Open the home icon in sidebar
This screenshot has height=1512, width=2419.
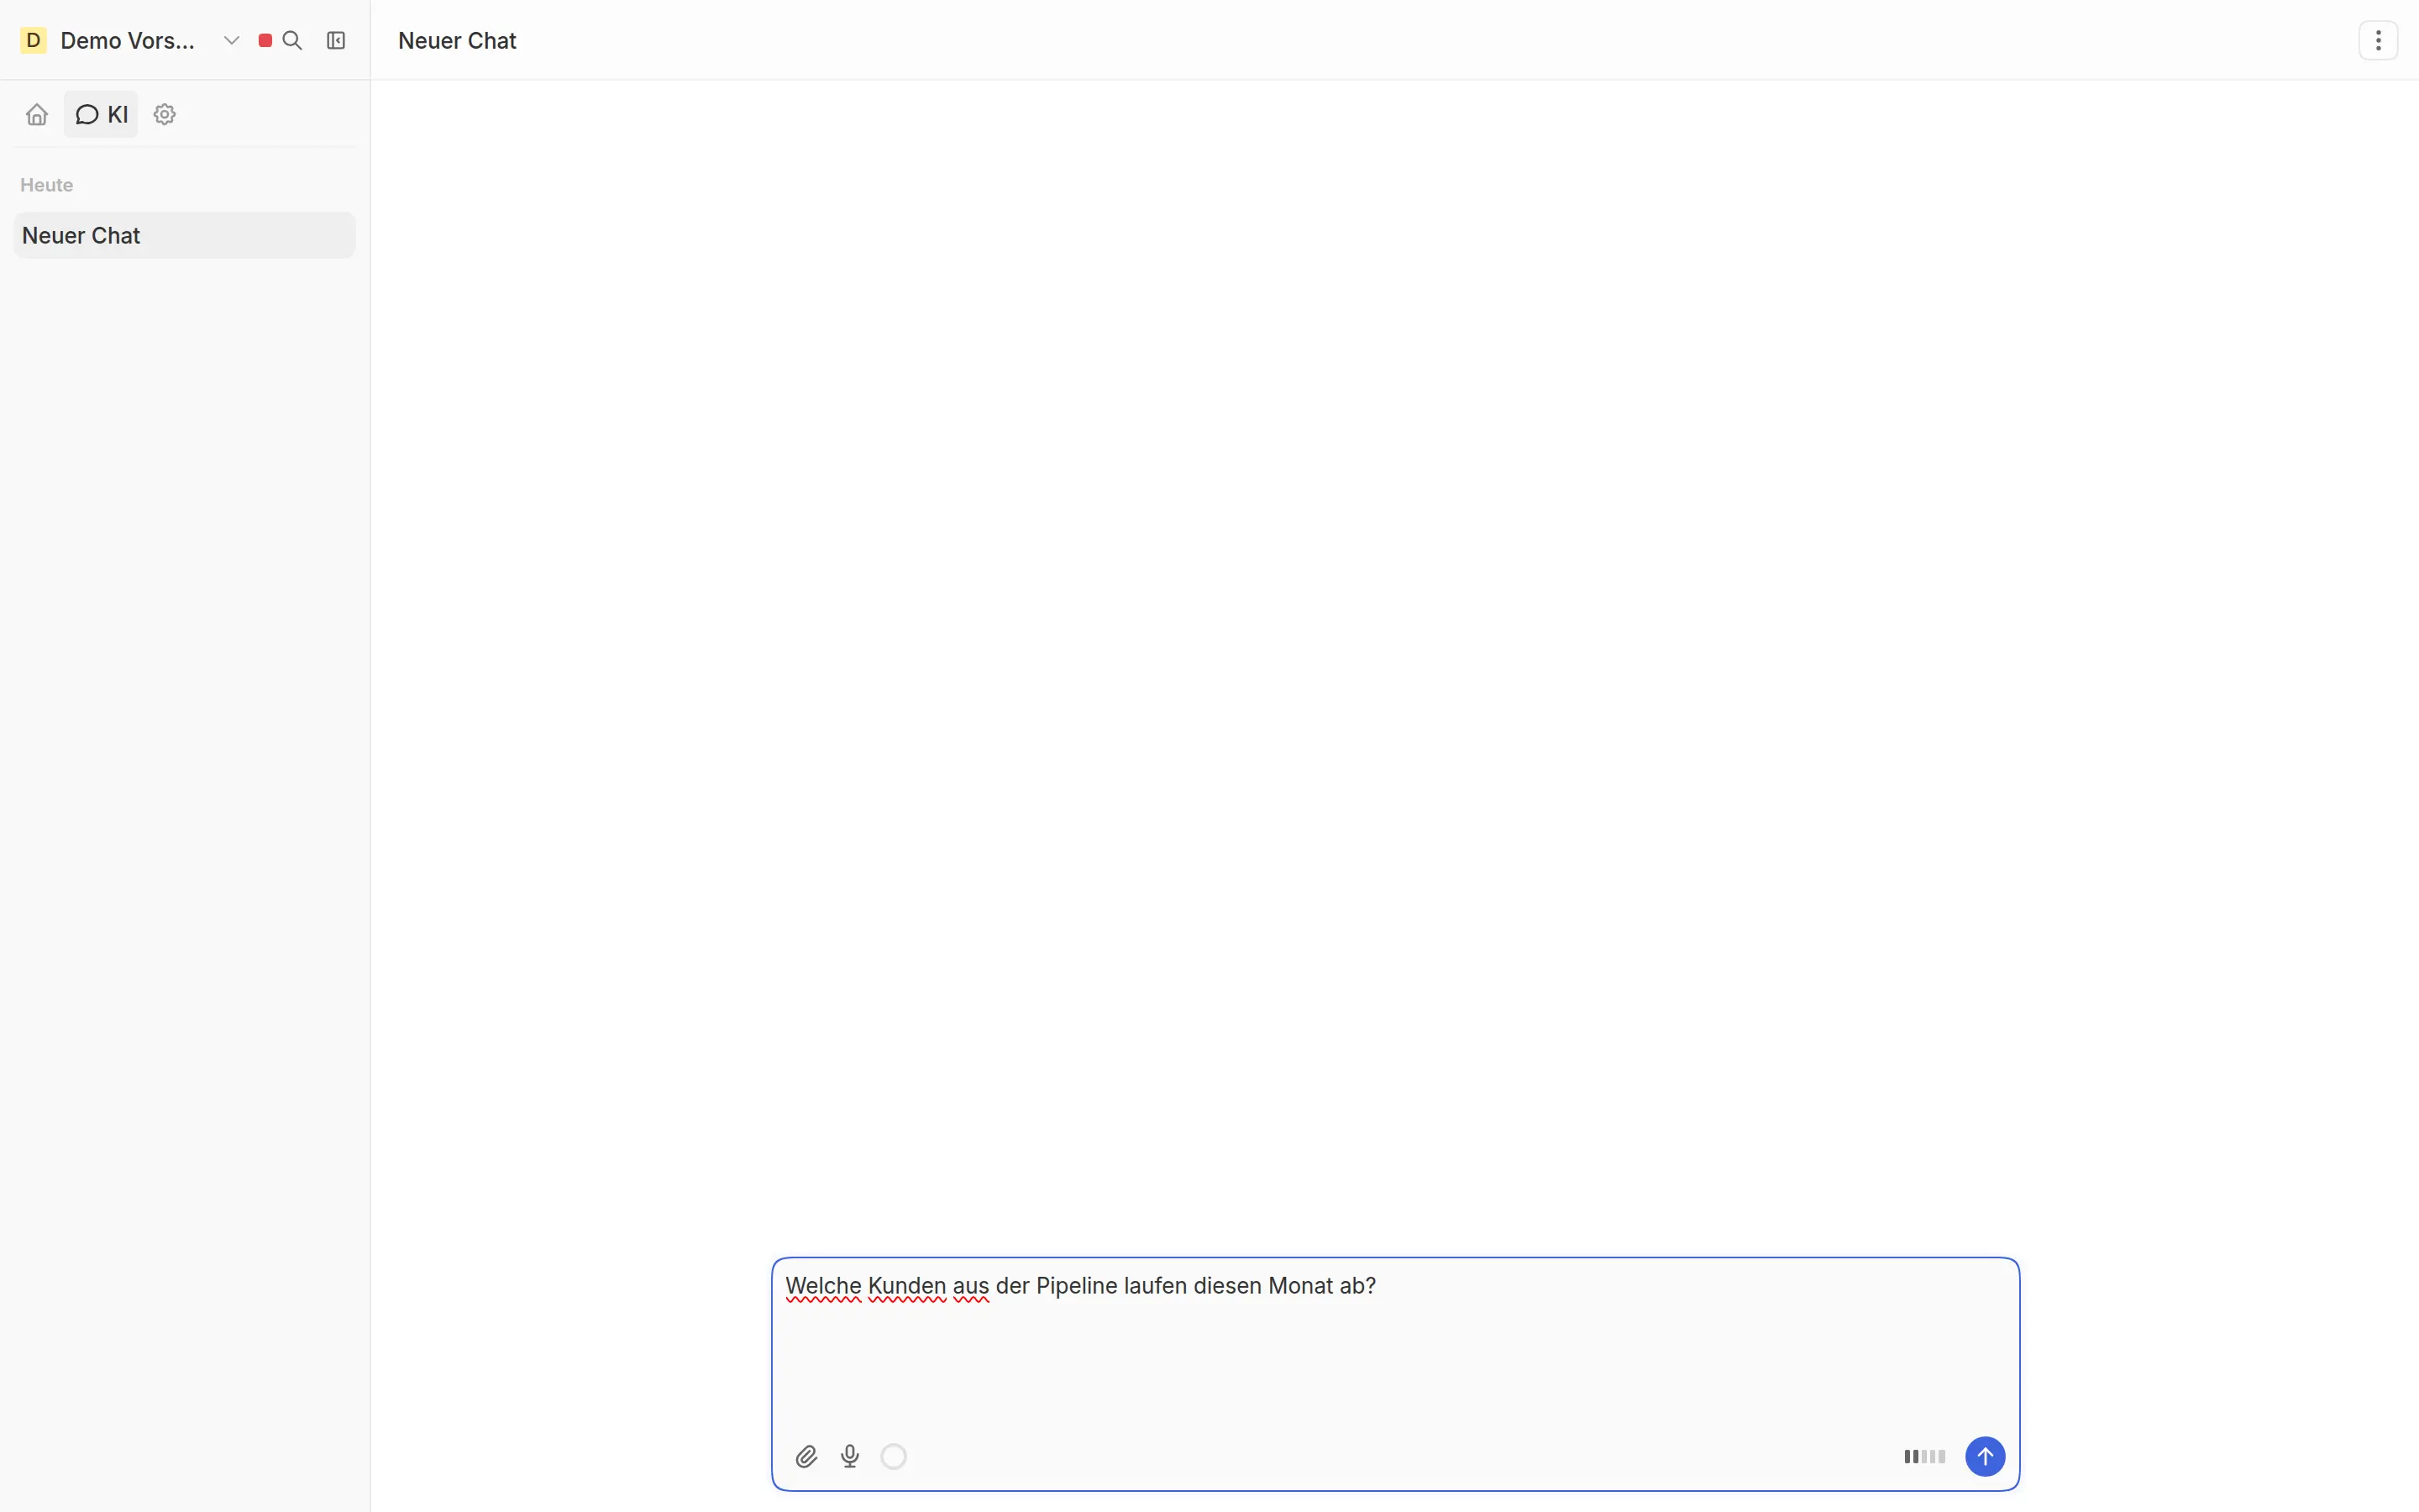[37, 114]
